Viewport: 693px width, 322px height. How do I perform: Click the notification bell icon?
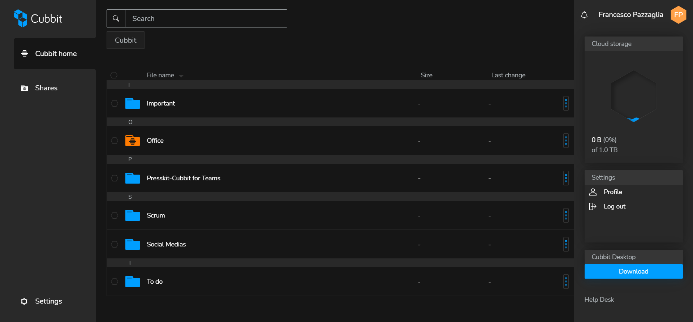[584, 15]
